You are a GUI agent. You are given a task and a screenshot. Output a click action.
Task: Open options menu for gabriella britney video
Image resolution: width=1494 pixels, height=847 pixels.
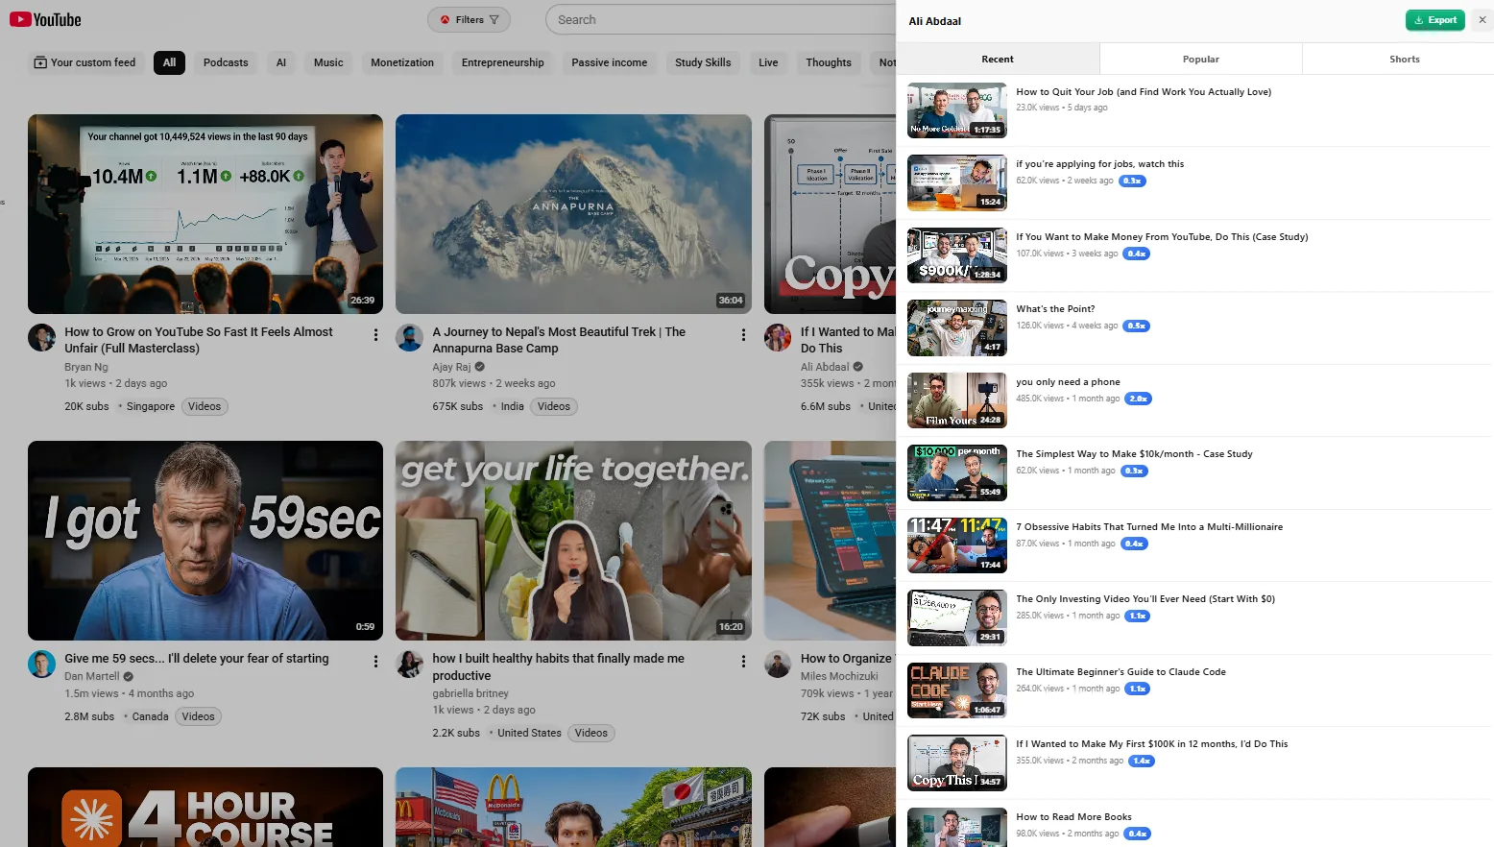tap(743, 662)
